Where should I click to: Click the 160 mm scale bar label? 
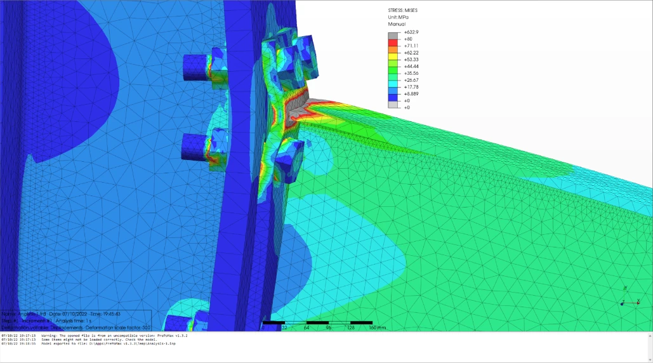(x=377, y=328)
